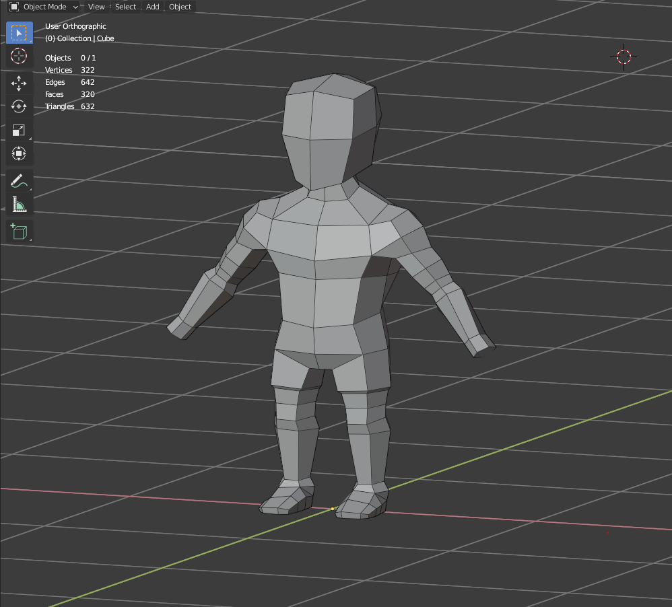
Task: Open the Object Mode dropdown
Action: [x=44, y=7]
